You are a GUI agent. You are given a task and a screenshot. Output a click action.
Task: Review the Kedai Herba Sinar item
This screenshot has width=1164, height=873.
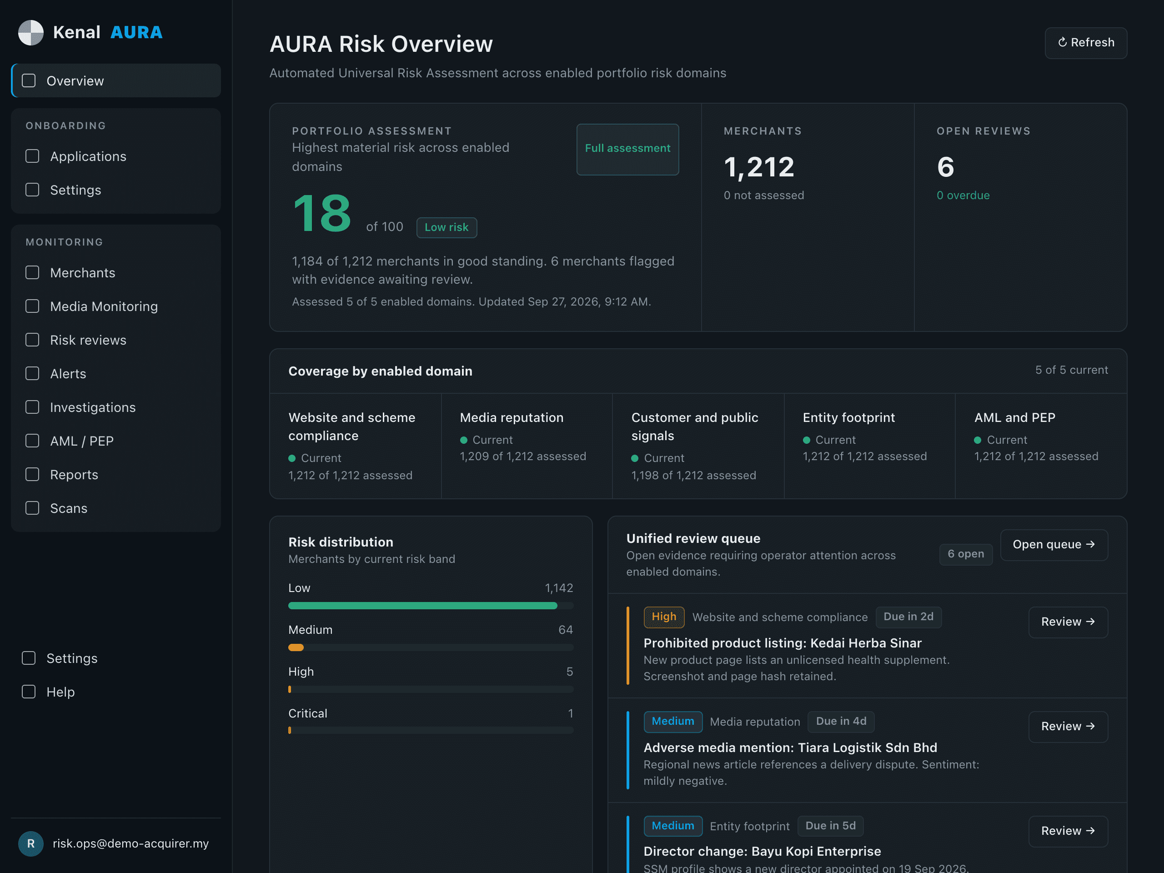click(1068, 622)
